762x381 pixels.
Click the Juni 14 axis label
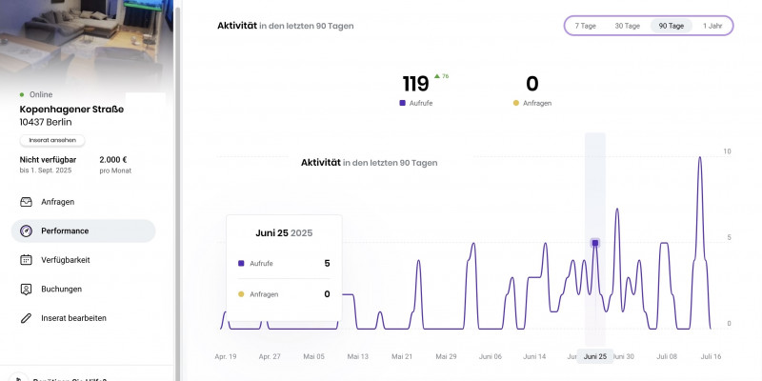tap(534, 356)
